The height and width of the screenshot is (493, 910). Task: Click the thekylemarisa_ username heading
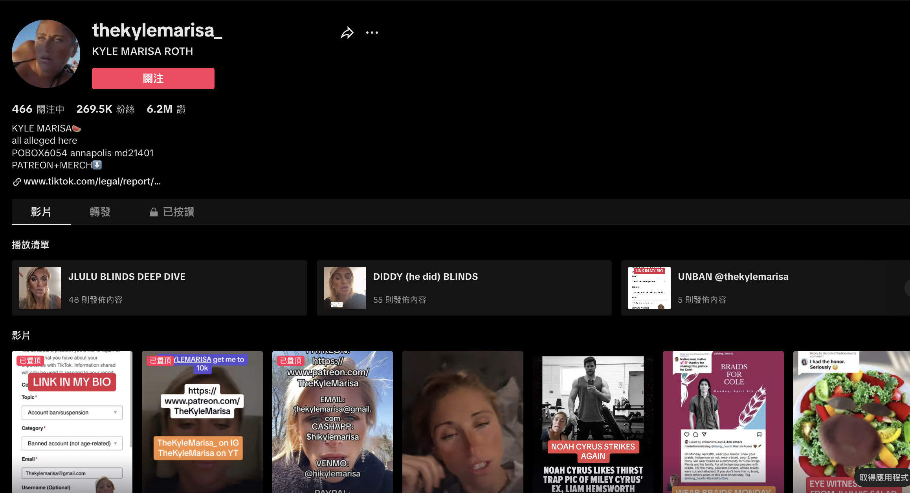(x=157, y=31)
